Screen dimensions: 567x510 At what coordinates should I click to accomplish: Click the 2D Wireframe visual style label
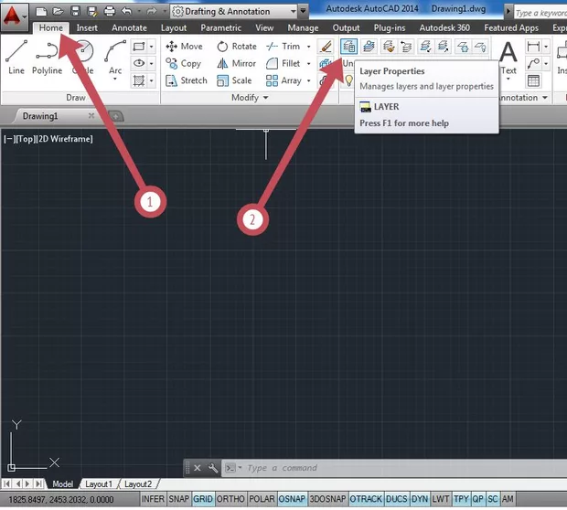pyautogui.click(x=65, y=139)
